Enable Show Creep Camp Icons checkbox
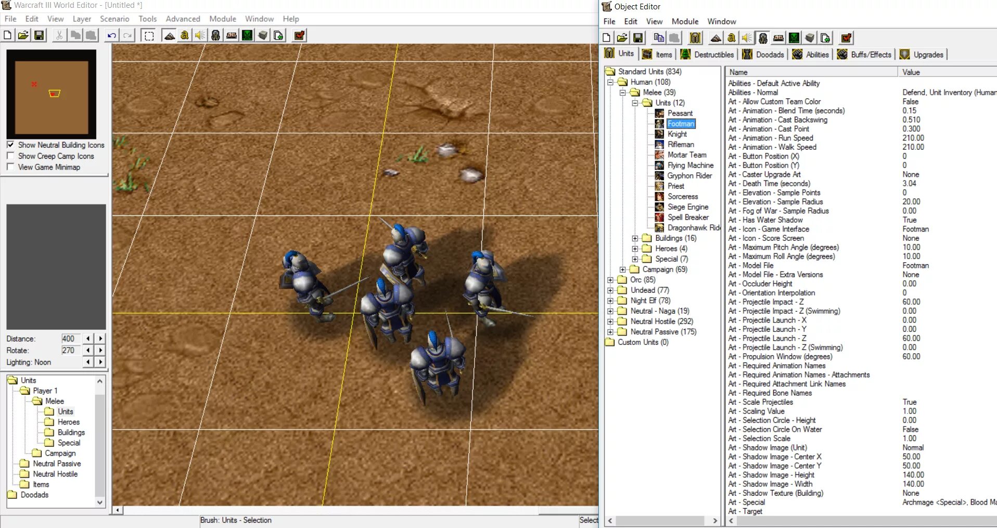This screenshot has width=997, height=528. (x=10, y=156)
